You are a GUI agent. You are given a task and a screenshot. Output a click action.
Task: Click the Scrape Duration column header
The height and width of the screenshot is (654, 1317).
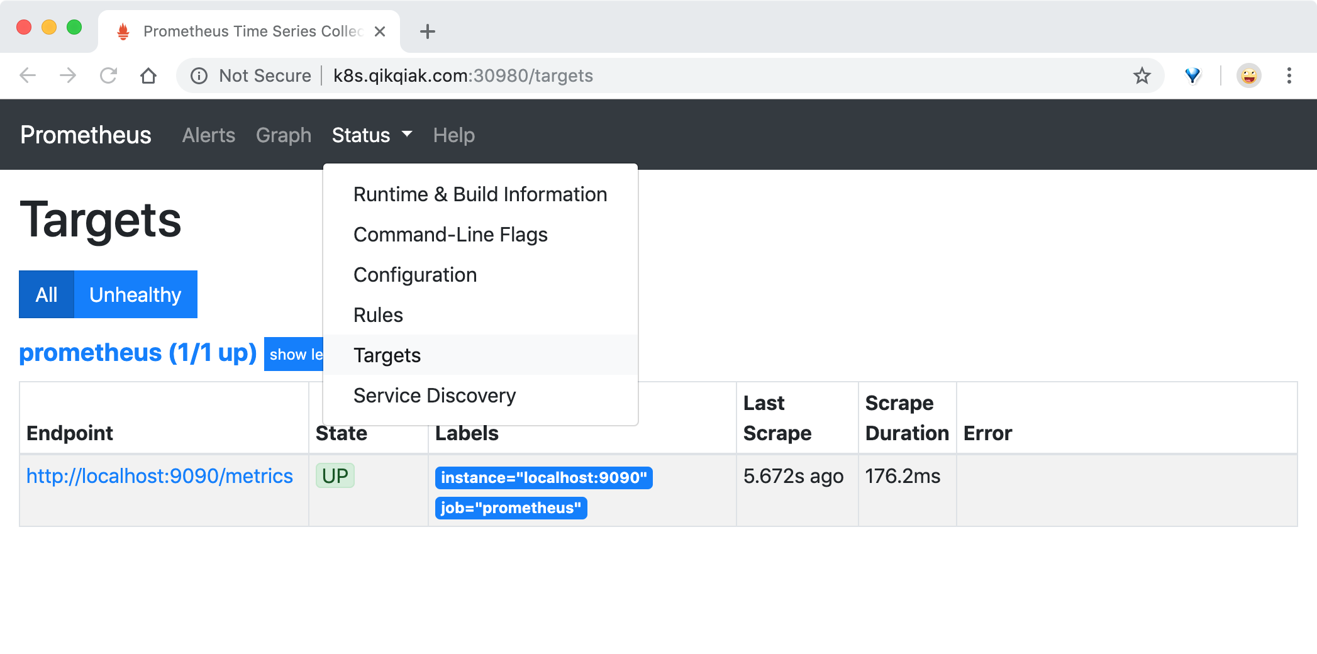click(x=907, y=418)
